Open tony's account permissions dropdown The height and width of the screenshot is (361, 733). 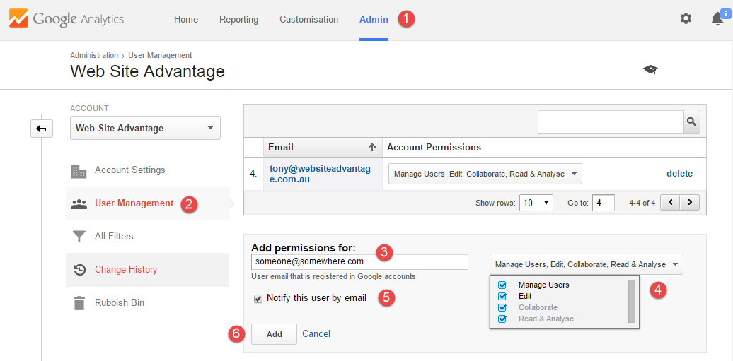pos(485,174)
